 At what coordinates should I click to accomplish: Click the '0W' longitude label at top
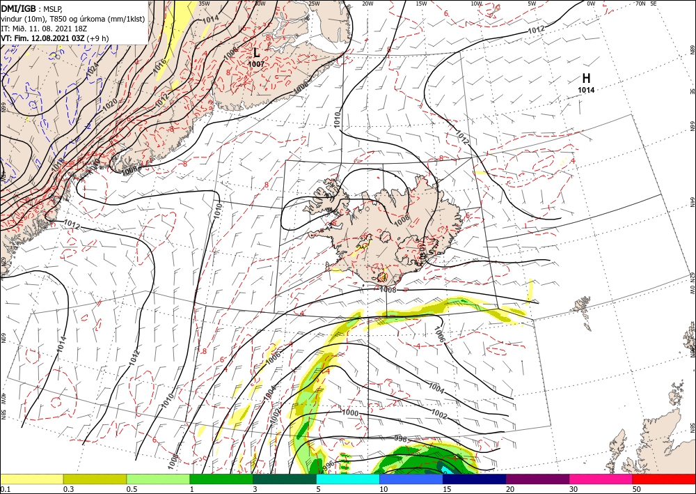pyautogui.click(x=591, y=3)
